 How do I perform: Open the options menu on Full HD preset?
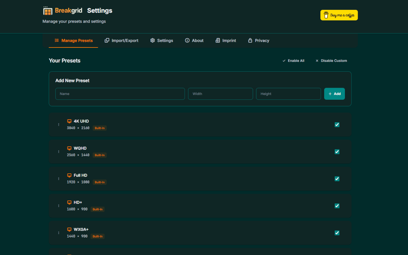pos(58,178)
